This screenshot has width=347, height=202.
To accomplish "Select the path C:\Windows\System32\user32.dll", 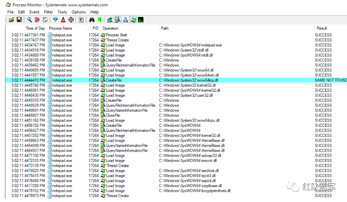I will 186,95.
